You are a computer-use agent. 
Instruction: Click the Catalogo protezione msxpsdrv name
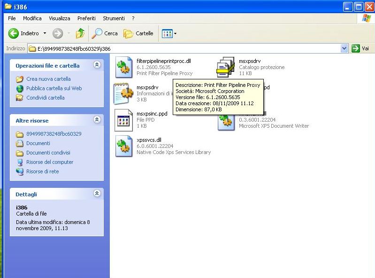point(250,61)
